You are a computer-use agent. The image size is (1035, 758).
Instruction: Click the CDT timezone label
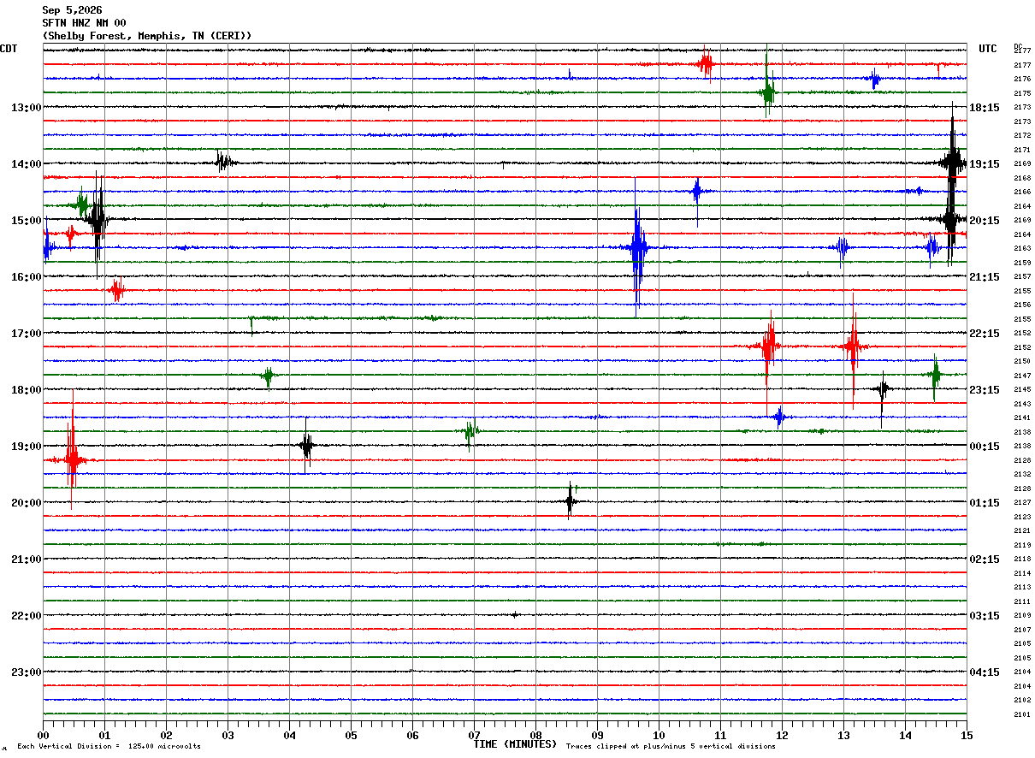tap(9, 49)
